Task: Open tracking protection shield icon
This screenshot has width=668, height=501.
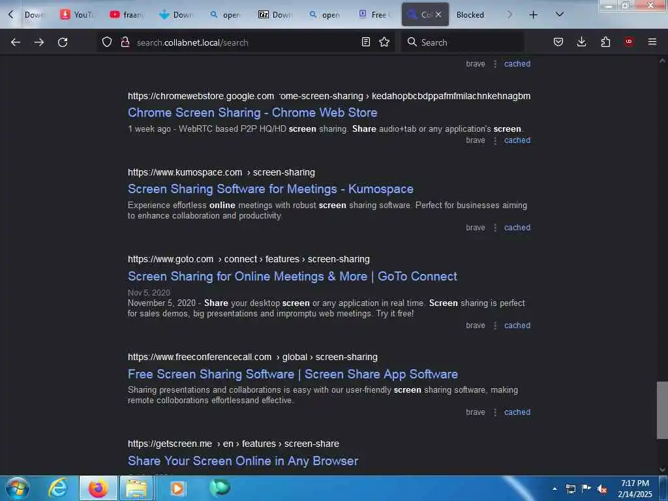Action: (107, 42)
